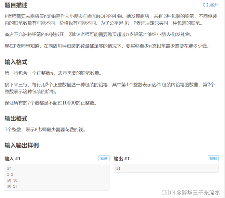Click the value 57 in sample input
The height and width of the screenshot is (198, 225).
[x=9, y=168]
